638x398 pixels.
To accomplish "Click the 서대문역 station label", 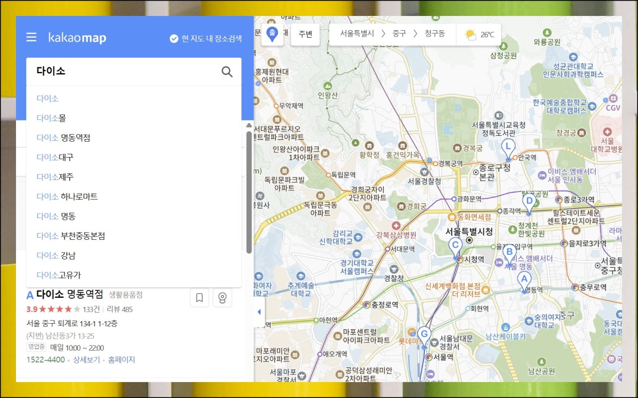I will coord(402,248).
